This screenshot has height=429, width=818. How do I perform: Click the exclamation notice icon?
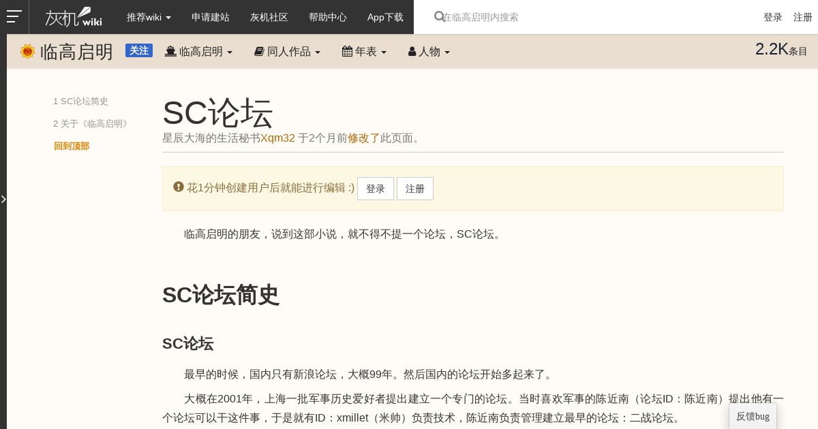[x=179, y=187]
